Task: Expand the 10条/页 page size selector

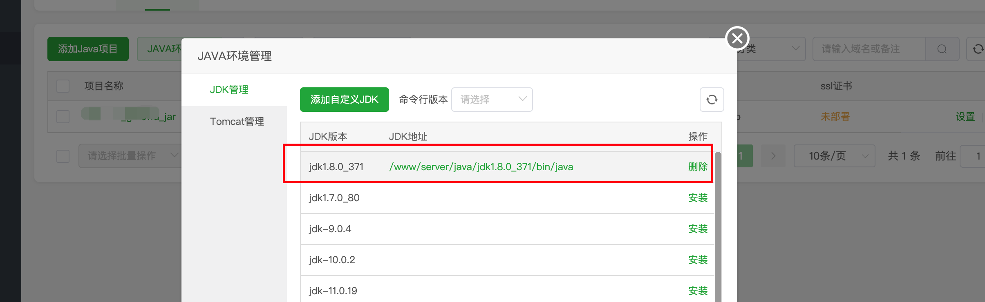Action: coord(834,156)
